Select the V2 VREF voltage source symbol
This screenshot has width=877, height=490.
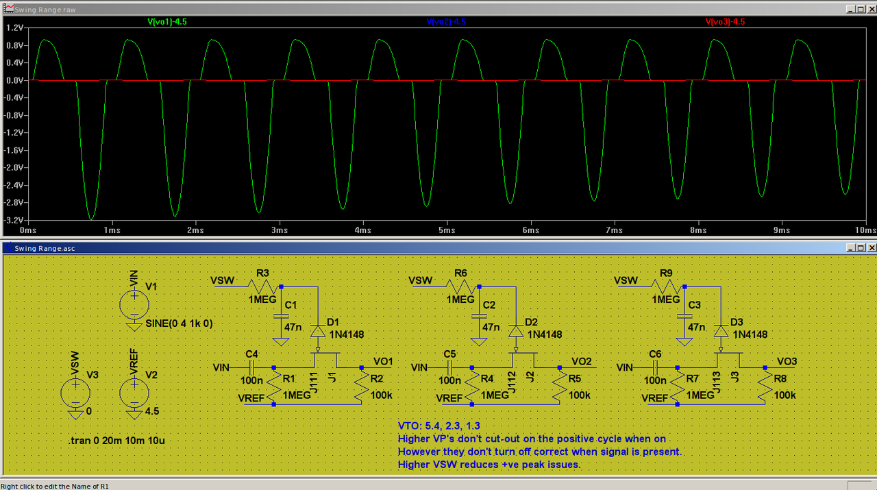tap(134, 393)
